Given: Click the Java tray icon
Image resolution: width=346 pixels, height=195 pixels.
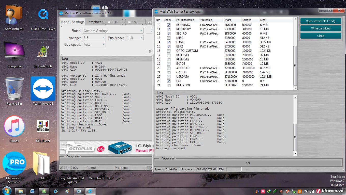Looking at the screenshot, I should [x=300, y=191].
